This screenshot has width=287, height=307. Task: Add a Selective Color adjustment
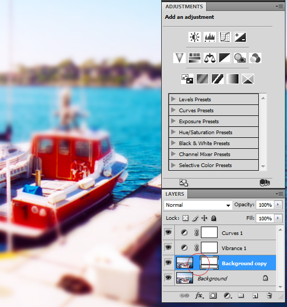pos(248,79)
